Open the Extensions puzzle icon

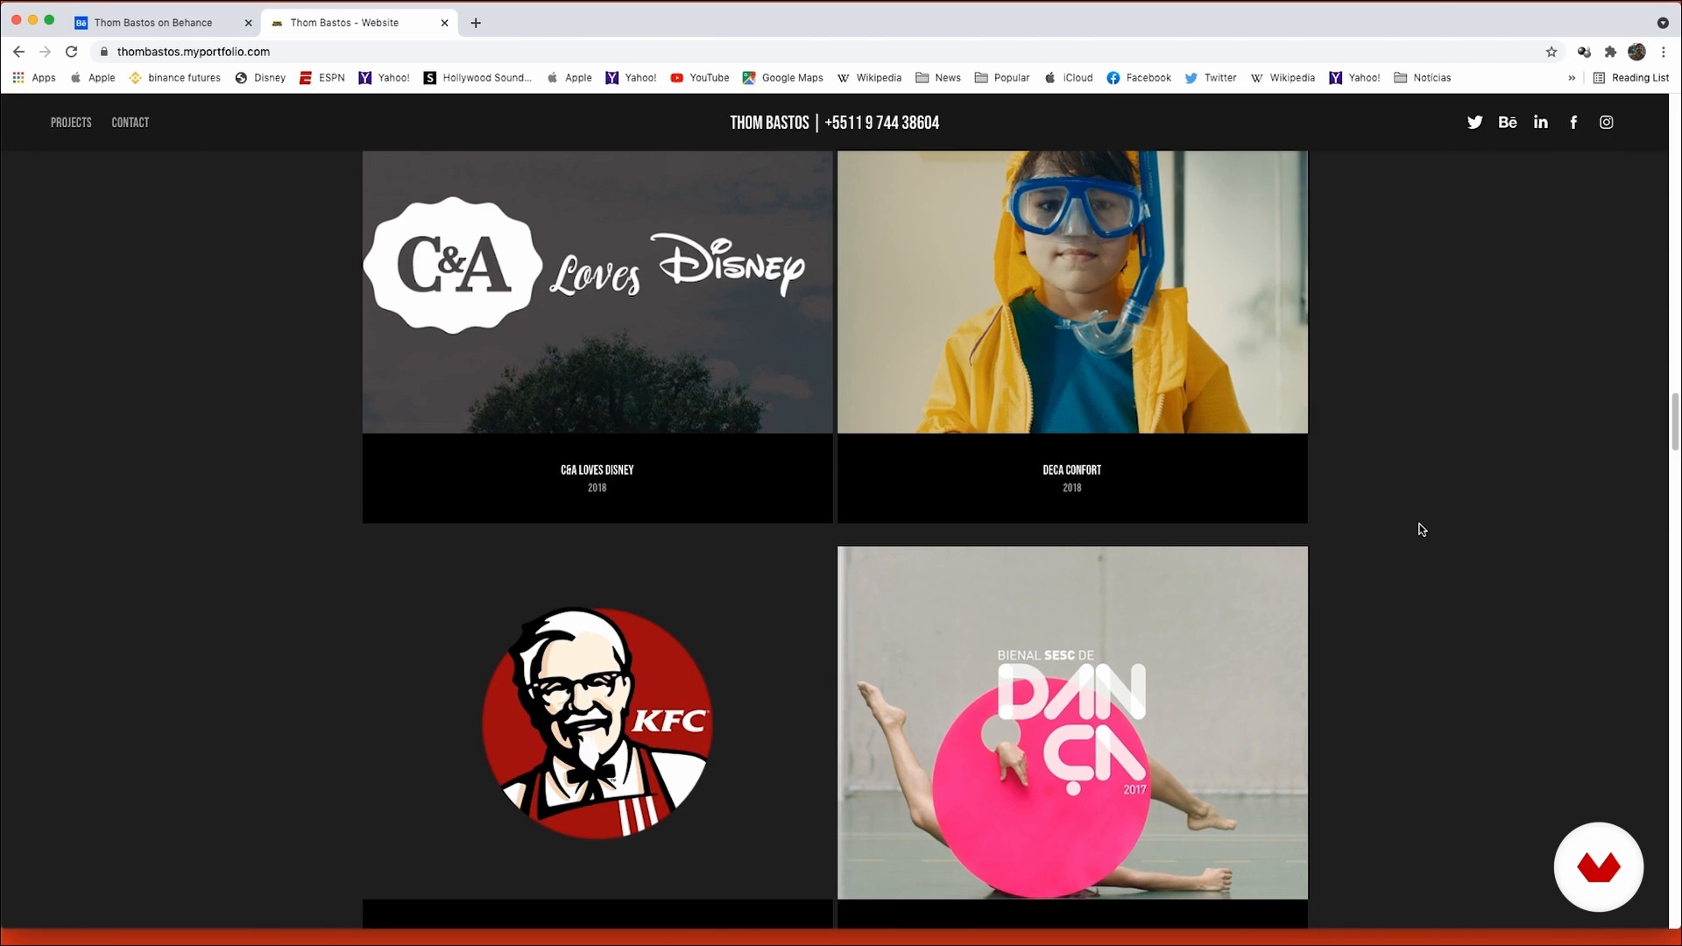click(x=1610, y=52)
